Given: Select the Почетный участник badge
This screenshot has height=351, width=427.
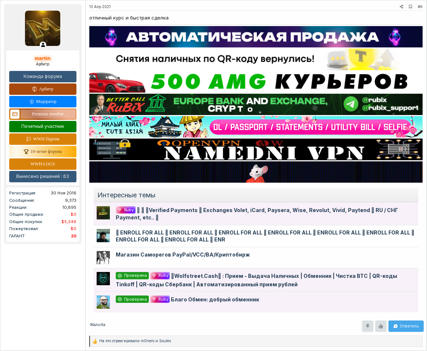Looking at the screenshot, I should tap(43, 127).
